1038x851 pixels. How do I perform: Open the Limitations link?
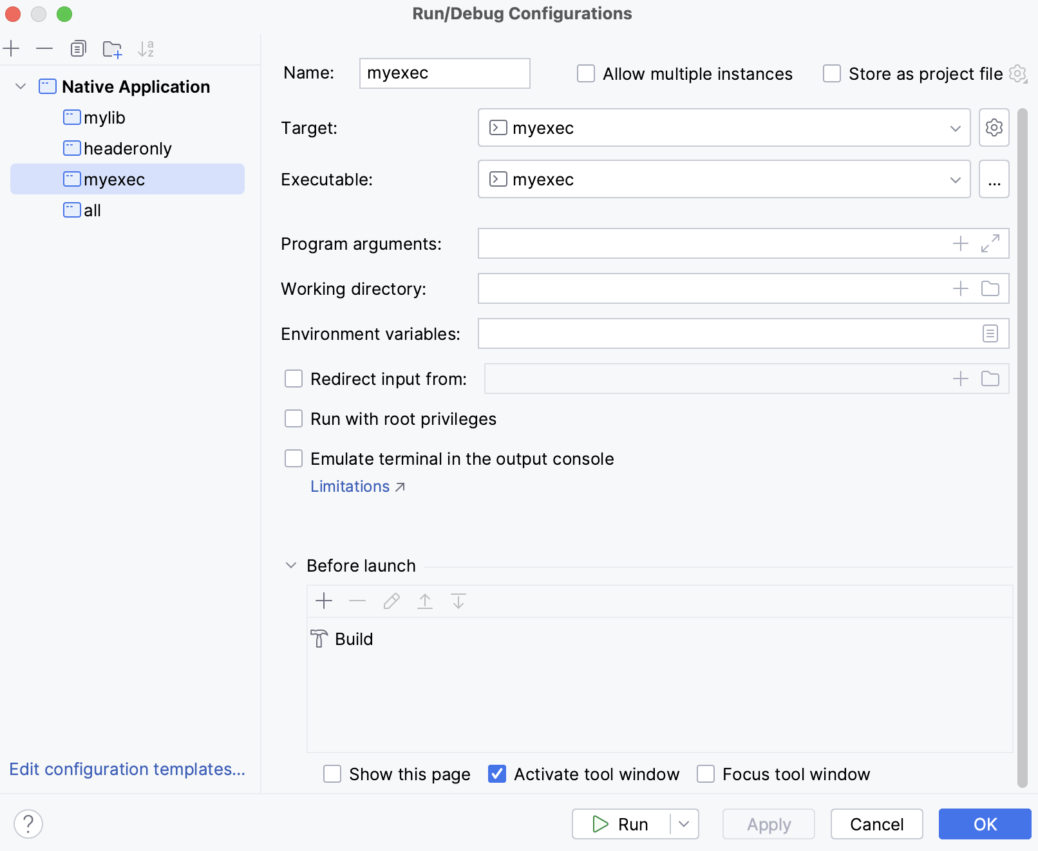click(x=350, y=486)
